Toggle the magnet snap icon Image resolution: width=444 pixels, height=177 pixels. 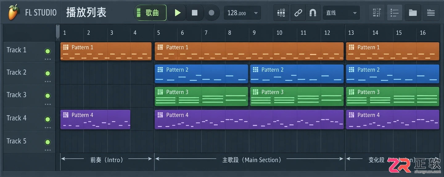click(x=313, y=13)
